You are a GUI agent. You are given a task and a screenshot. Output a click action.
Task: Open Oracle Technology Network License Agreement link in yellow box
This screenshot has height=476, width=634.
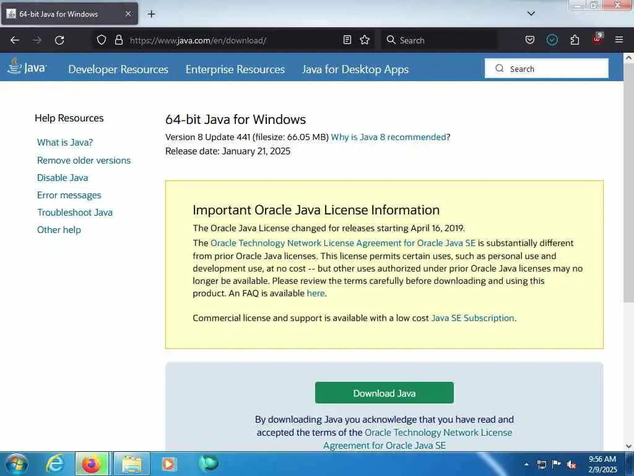click(343, 243)
